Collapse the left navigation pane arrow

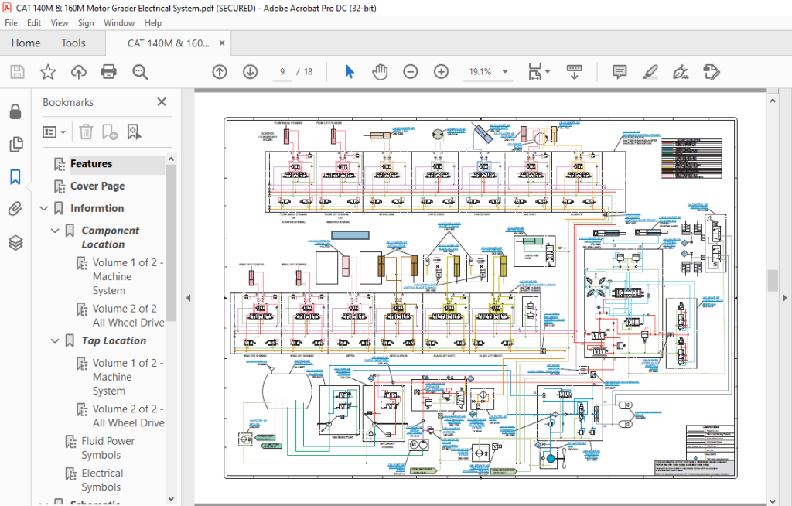point(189,298)
